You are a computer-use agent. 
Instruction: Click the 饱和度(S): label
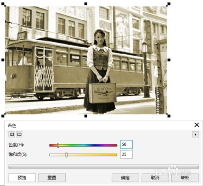pos(18,154)
